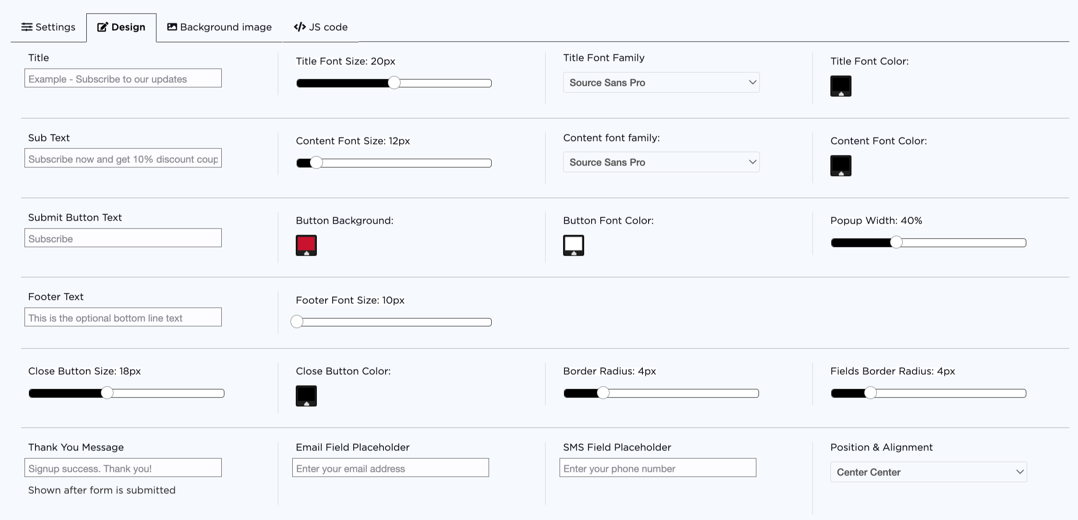Open the white Button Font Color swatch
Image resolution: width=1078 pixels, height=520 pixels.
(574, 246)
